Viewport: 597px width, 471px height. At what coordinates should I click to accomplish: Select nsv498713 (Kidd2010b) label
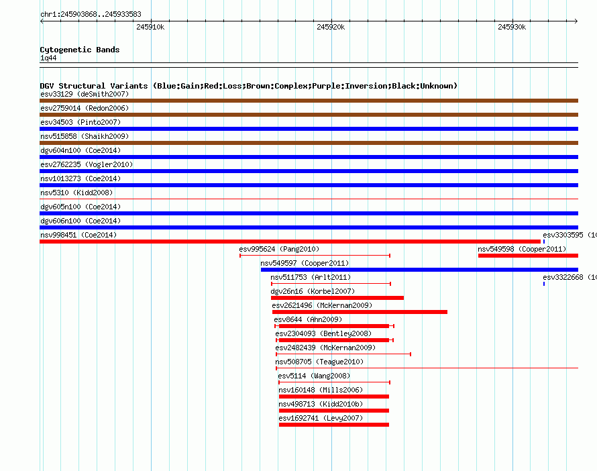coord(321,404)
